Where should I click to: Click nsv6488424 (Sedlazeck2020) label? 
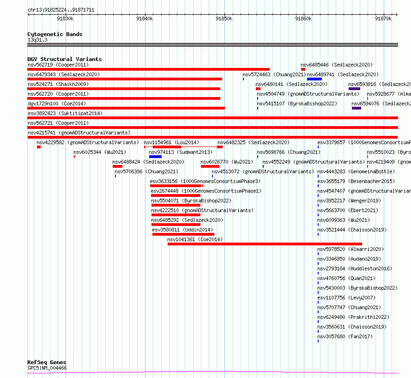click(x=148, y=162)
